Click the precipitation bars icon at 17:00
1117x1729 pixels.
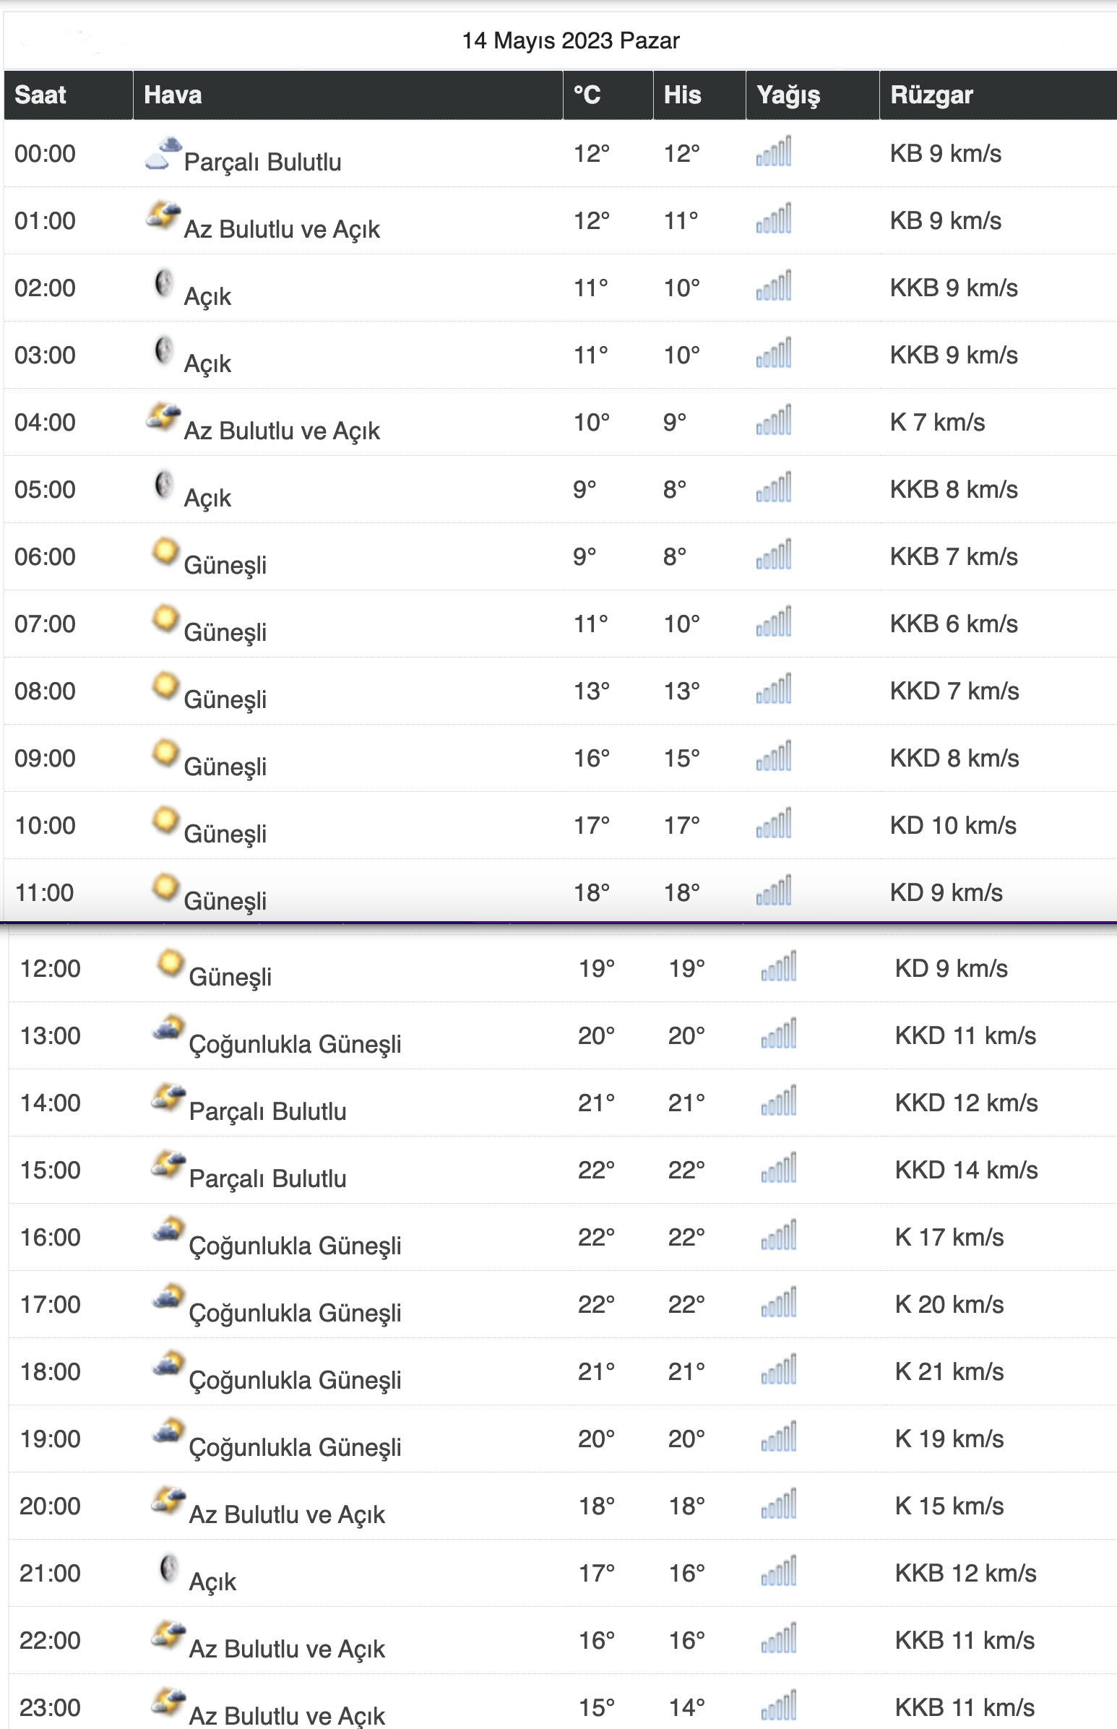point(779,1303)
